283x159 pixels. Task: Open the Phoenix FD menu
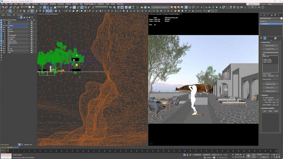coord(120,4)
